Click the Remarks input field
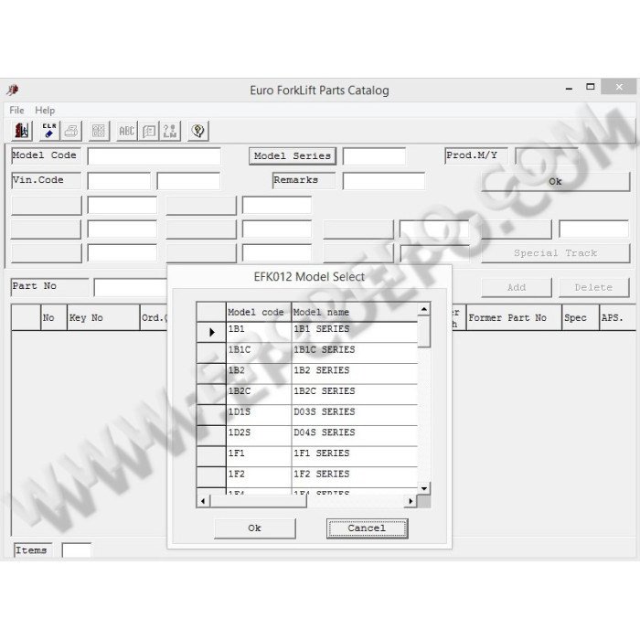Screen dimensions: 640x640 pyautogui.click(x=384, y=181)
